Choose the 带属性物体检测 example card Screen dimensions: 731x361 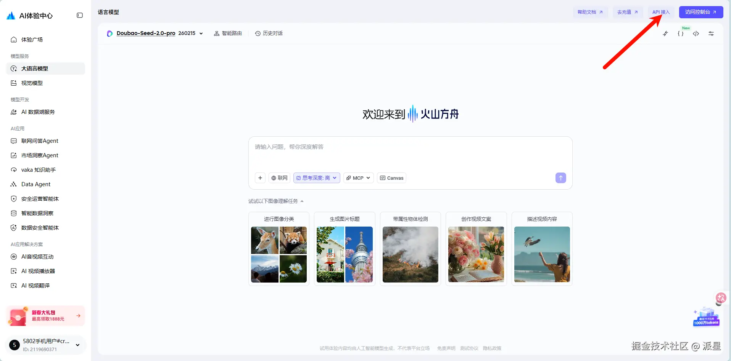coord(411,249)
